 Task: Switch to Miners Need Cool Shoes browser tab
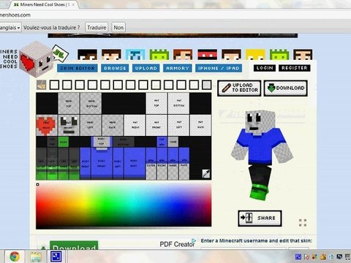44,4
